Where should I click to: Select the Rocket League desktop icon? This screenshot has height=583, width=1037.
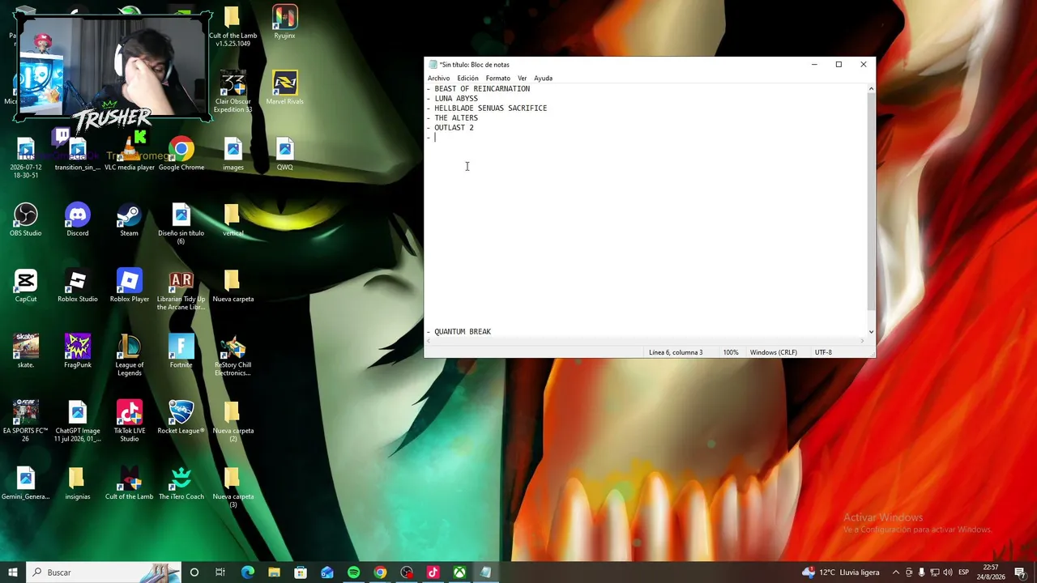coord(181,418)
